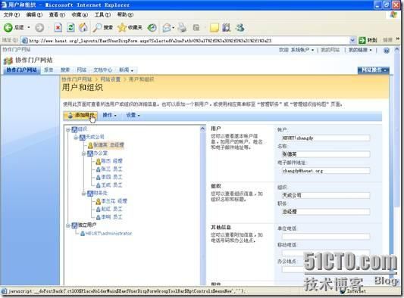Click the 组织 root node icon
The height and width of the screenshot is (298, 404).
[x=74, y=129]
